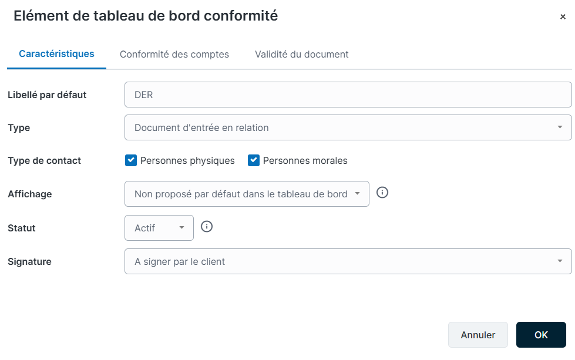Select the Caractéristiques tab
Viewport: 575px width, 360px height.
[56, 54]
